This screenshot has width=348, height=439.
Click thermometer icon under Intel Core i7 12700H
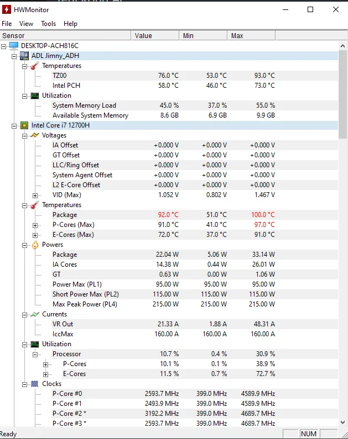pos(35,205)
